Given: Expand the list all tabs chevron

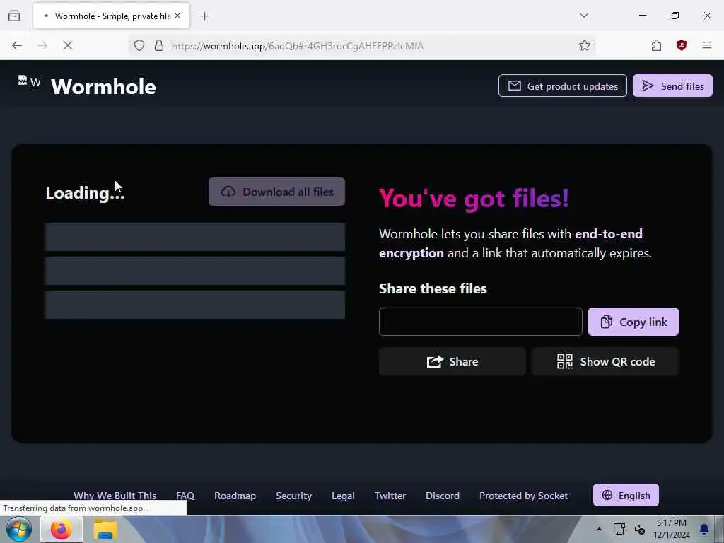Looking at the screenshot, I should (x=584, y=16).
